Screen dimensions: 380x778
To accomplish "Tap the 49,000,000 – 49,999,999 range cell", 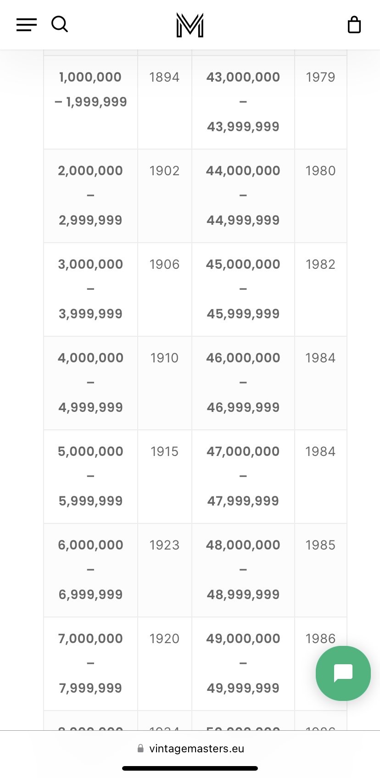I will coord(243,664).
